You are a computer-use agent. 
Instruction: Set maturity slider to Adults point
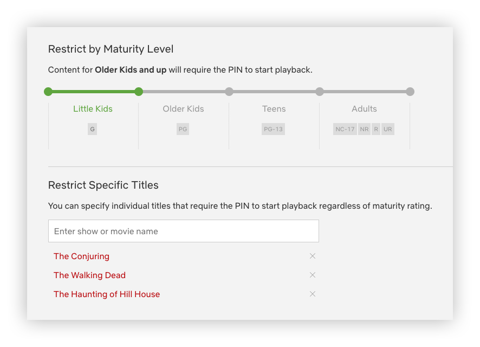(x=320, y=92)
